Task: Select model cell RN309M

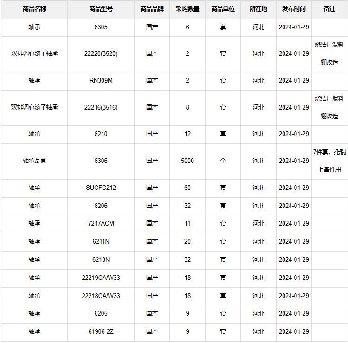Action: click(x=101, y=81)
